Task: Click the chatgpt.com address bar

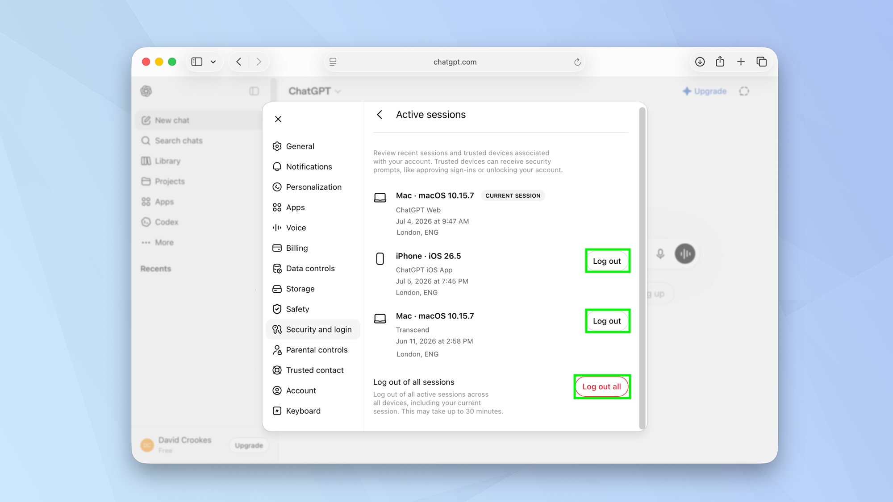Action: click(x=455, y=62)
